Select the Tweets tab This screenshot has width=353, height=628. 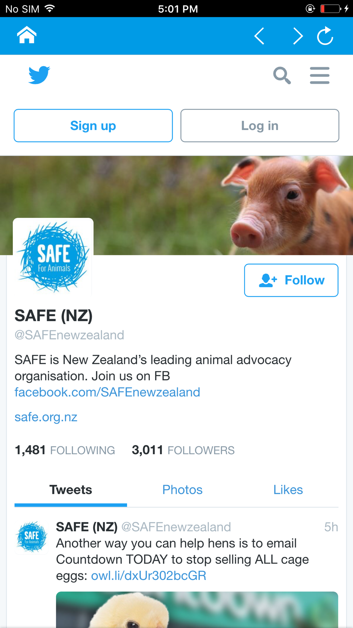71,490
